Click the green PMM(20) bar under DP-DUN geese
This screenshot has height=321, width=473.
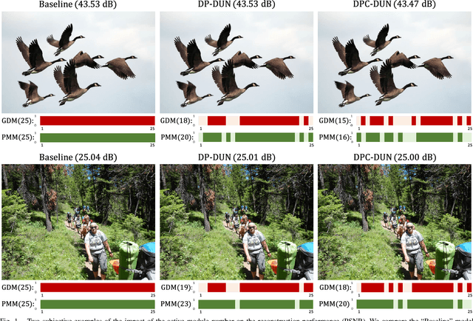(256, 138)
